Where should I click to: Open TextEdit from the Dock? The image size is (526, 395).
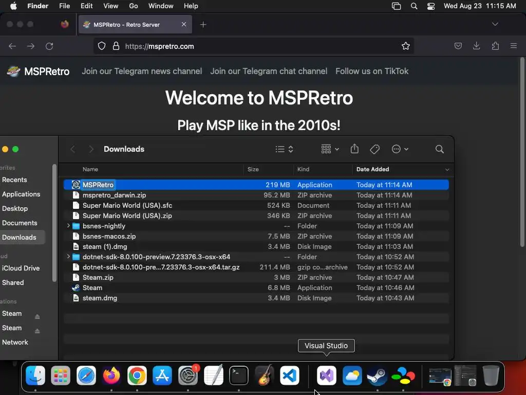pos(213,375)
